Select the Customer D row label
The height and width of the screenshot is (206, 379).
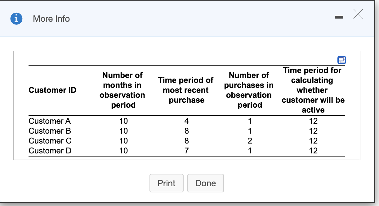(50, 151)
